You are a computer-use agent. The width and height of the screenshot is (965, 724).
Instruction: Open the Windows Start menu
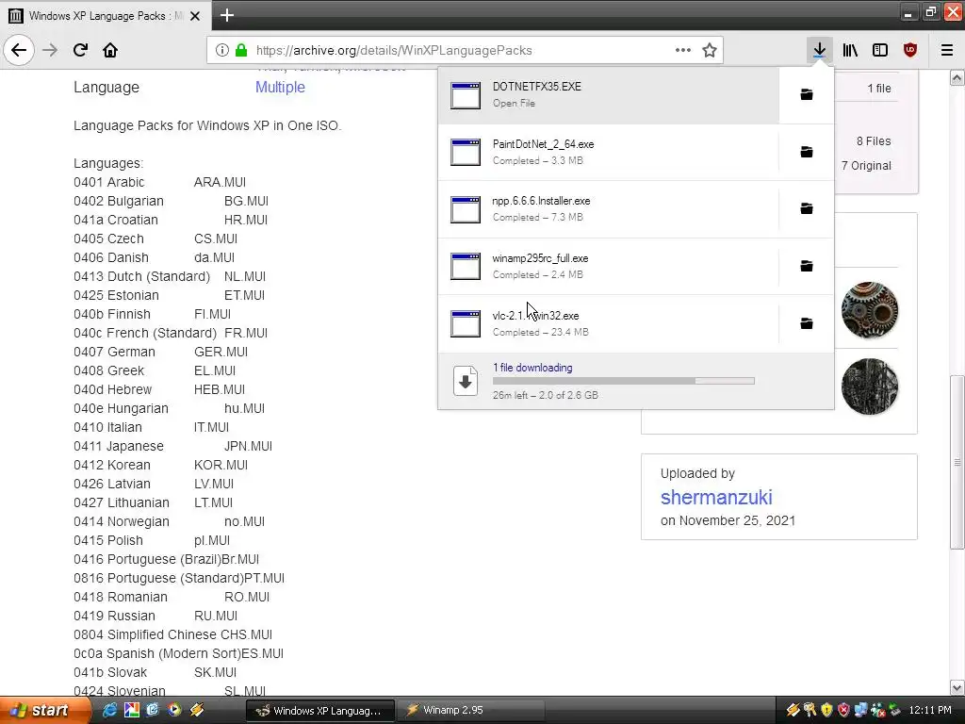point(44,710)
